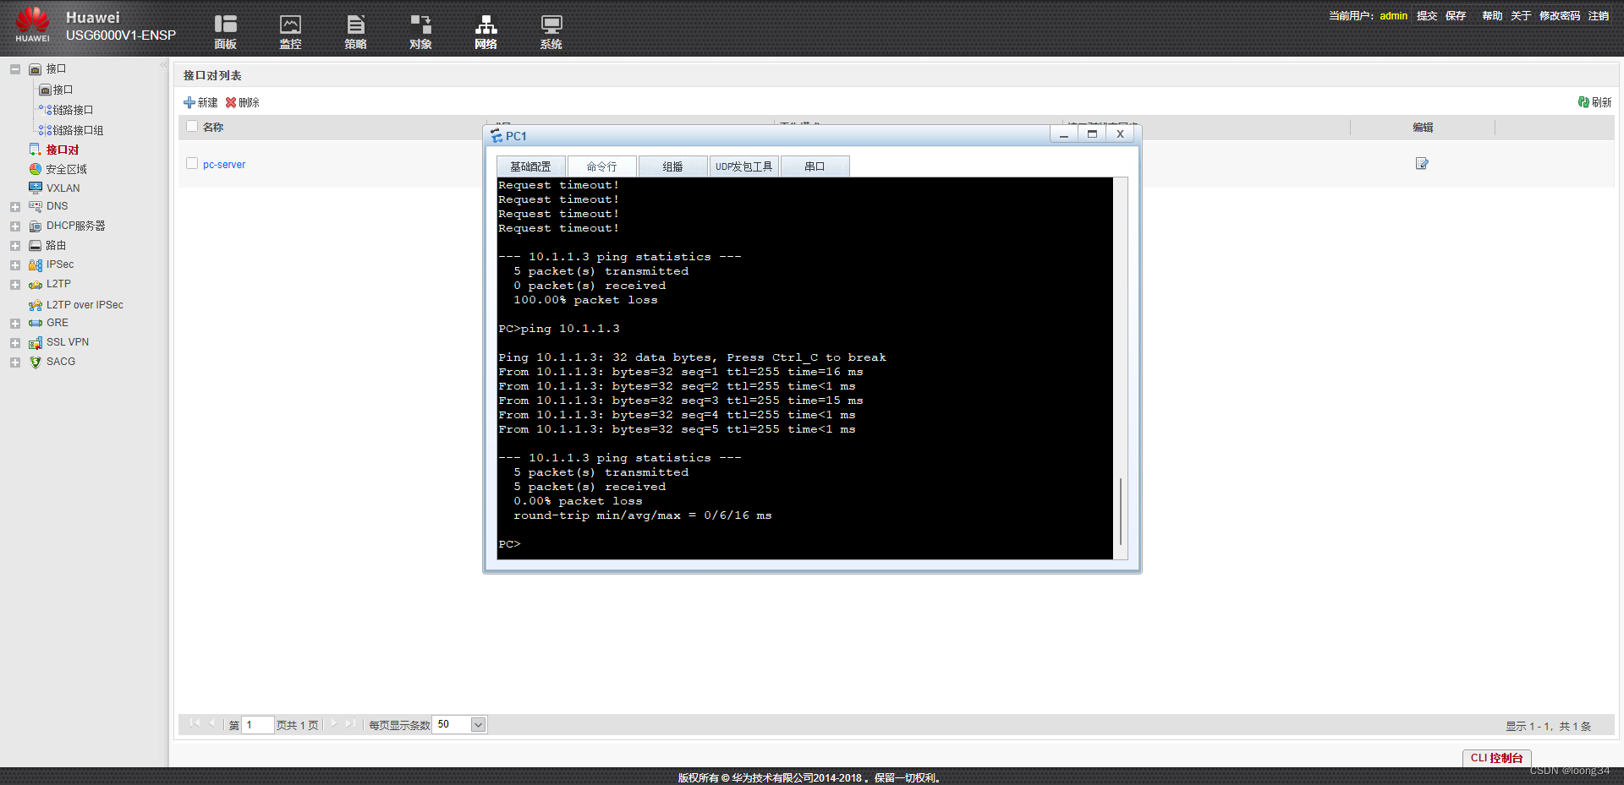
Task: Click the 名称 column header
Action: [213, 128]
